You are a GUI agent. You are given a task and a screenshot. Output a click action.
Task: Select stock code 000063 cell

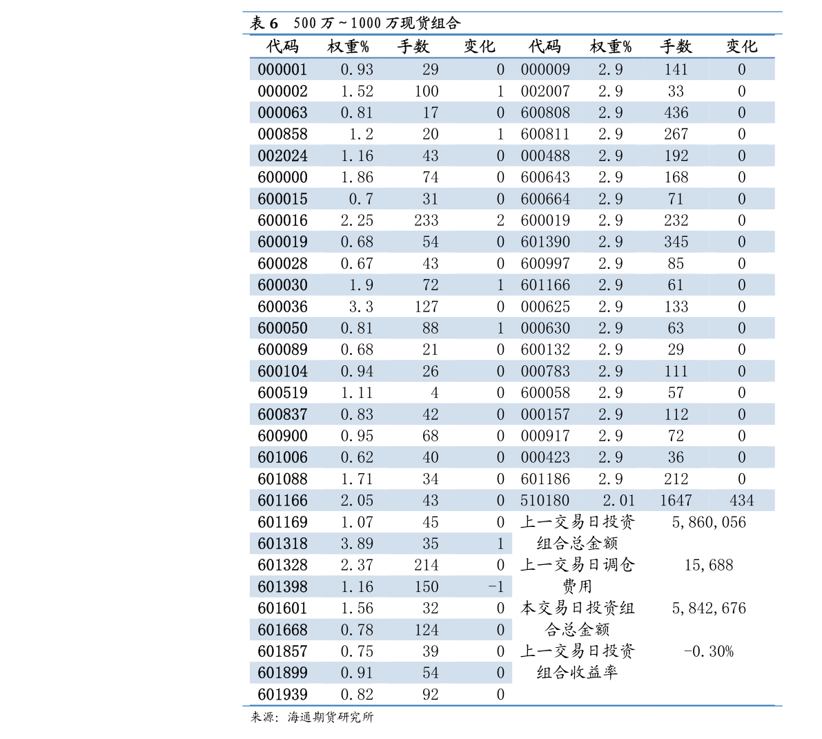(x=282, y=113)
